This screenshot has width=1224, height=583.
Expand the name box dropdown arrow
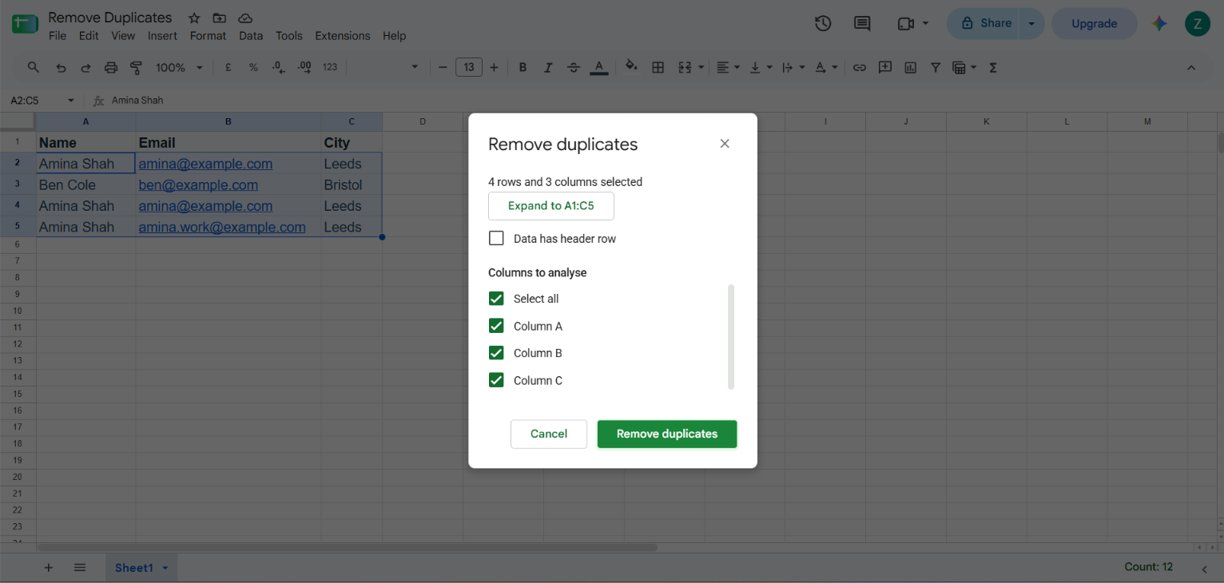pyautogui.click(x=70, y=101)
